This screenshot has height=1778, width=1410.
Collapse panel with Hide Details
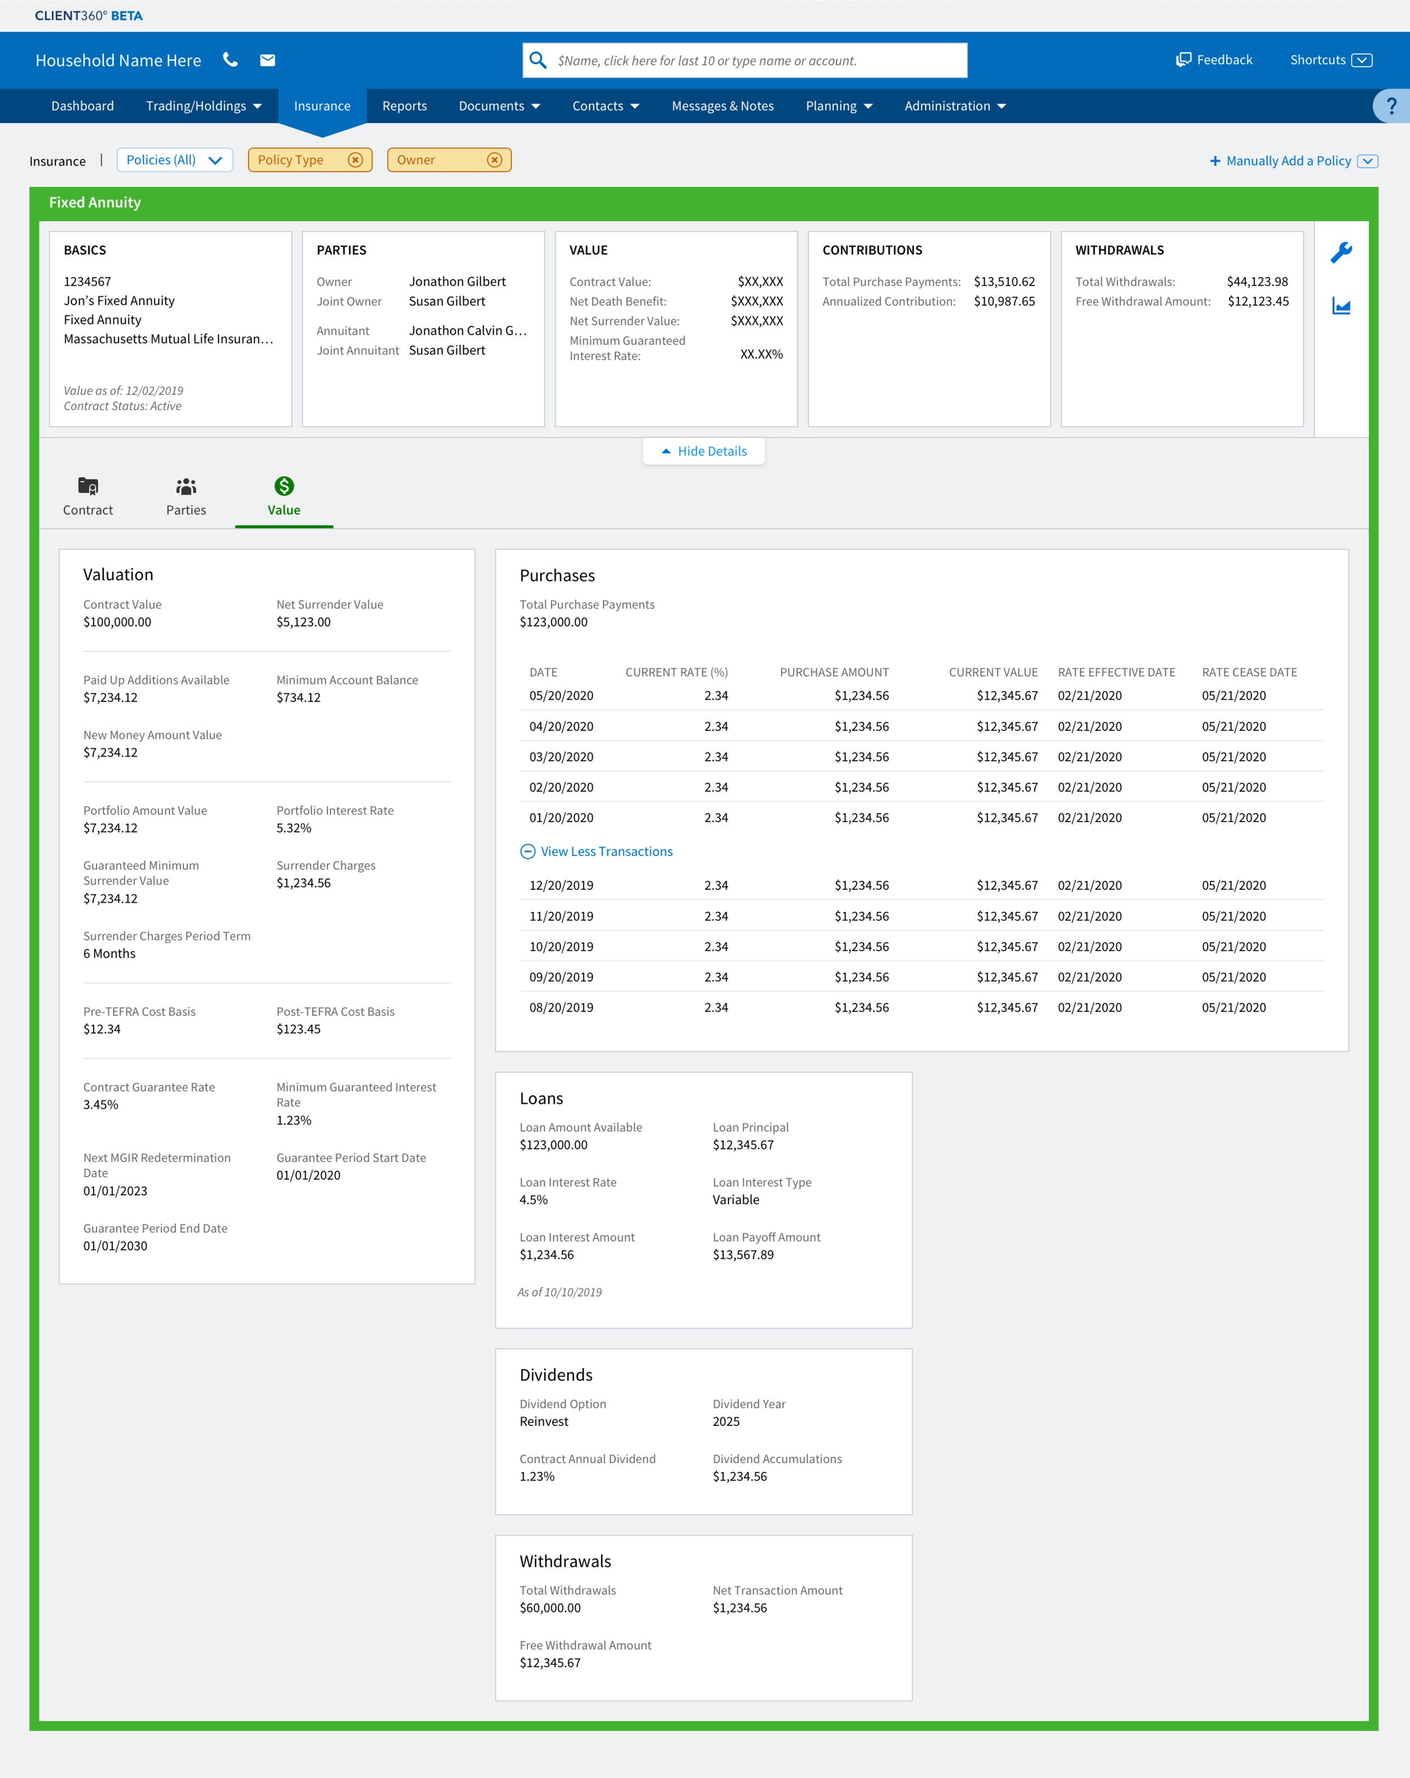[704, 451]
